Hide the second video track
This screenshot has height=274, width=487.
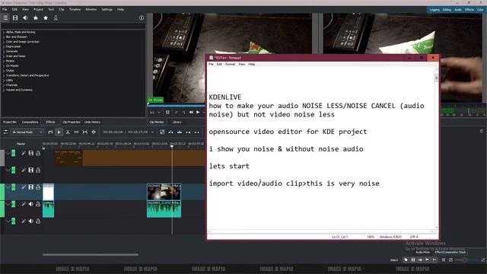(30, 170)
